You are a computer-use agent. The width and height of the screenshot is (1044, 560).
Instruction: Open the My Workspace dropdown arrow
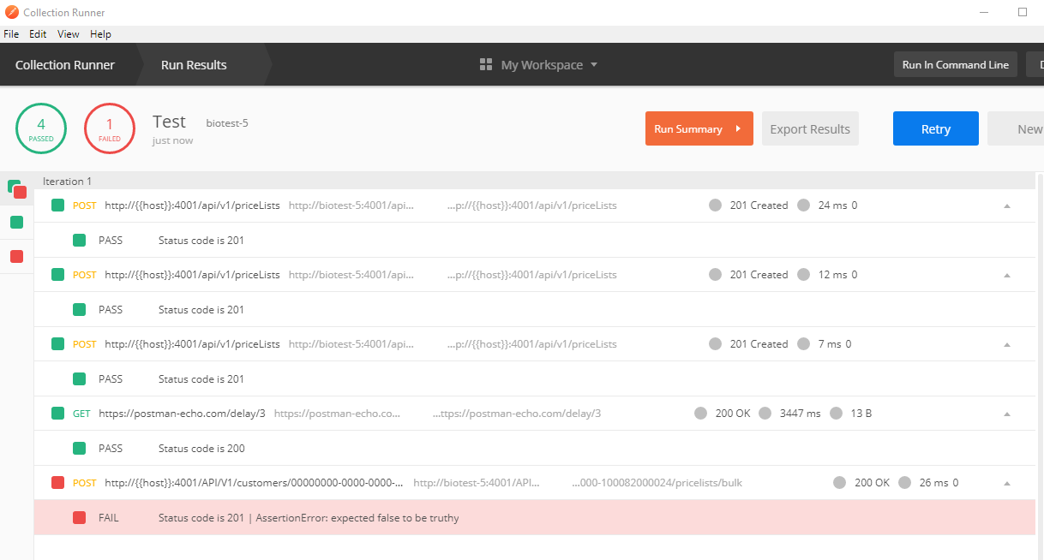pos(594,65)
